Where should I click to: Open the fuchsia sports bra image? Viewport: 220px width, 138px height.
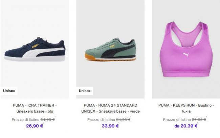186,49
